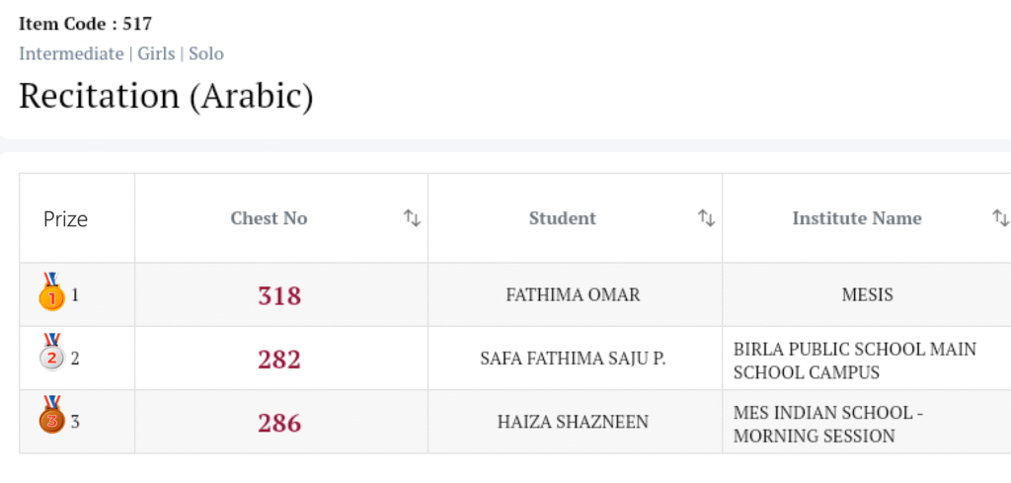Click the Prize column header
Viewport: 1011px width, 483px height.
click(x=65, y=219)
